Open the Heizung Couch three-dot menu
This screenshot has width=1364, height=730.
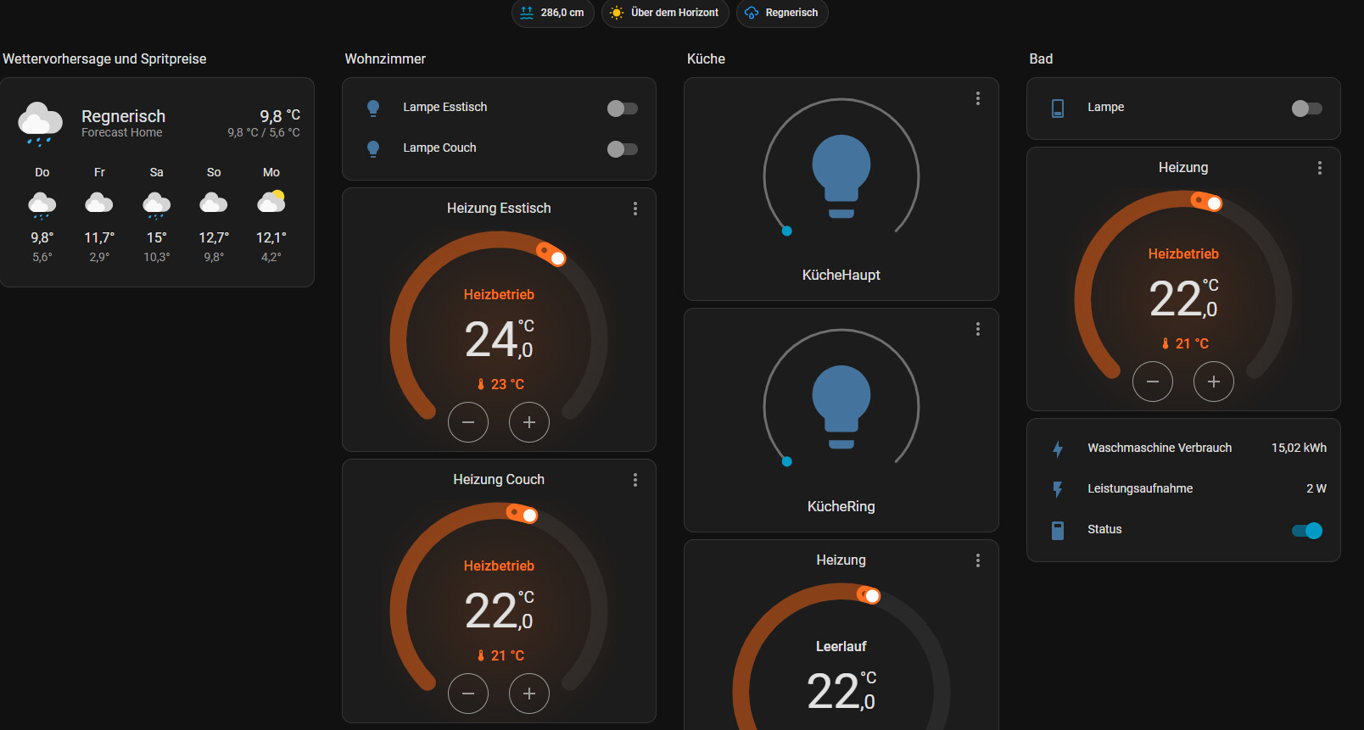click(635, 480)
